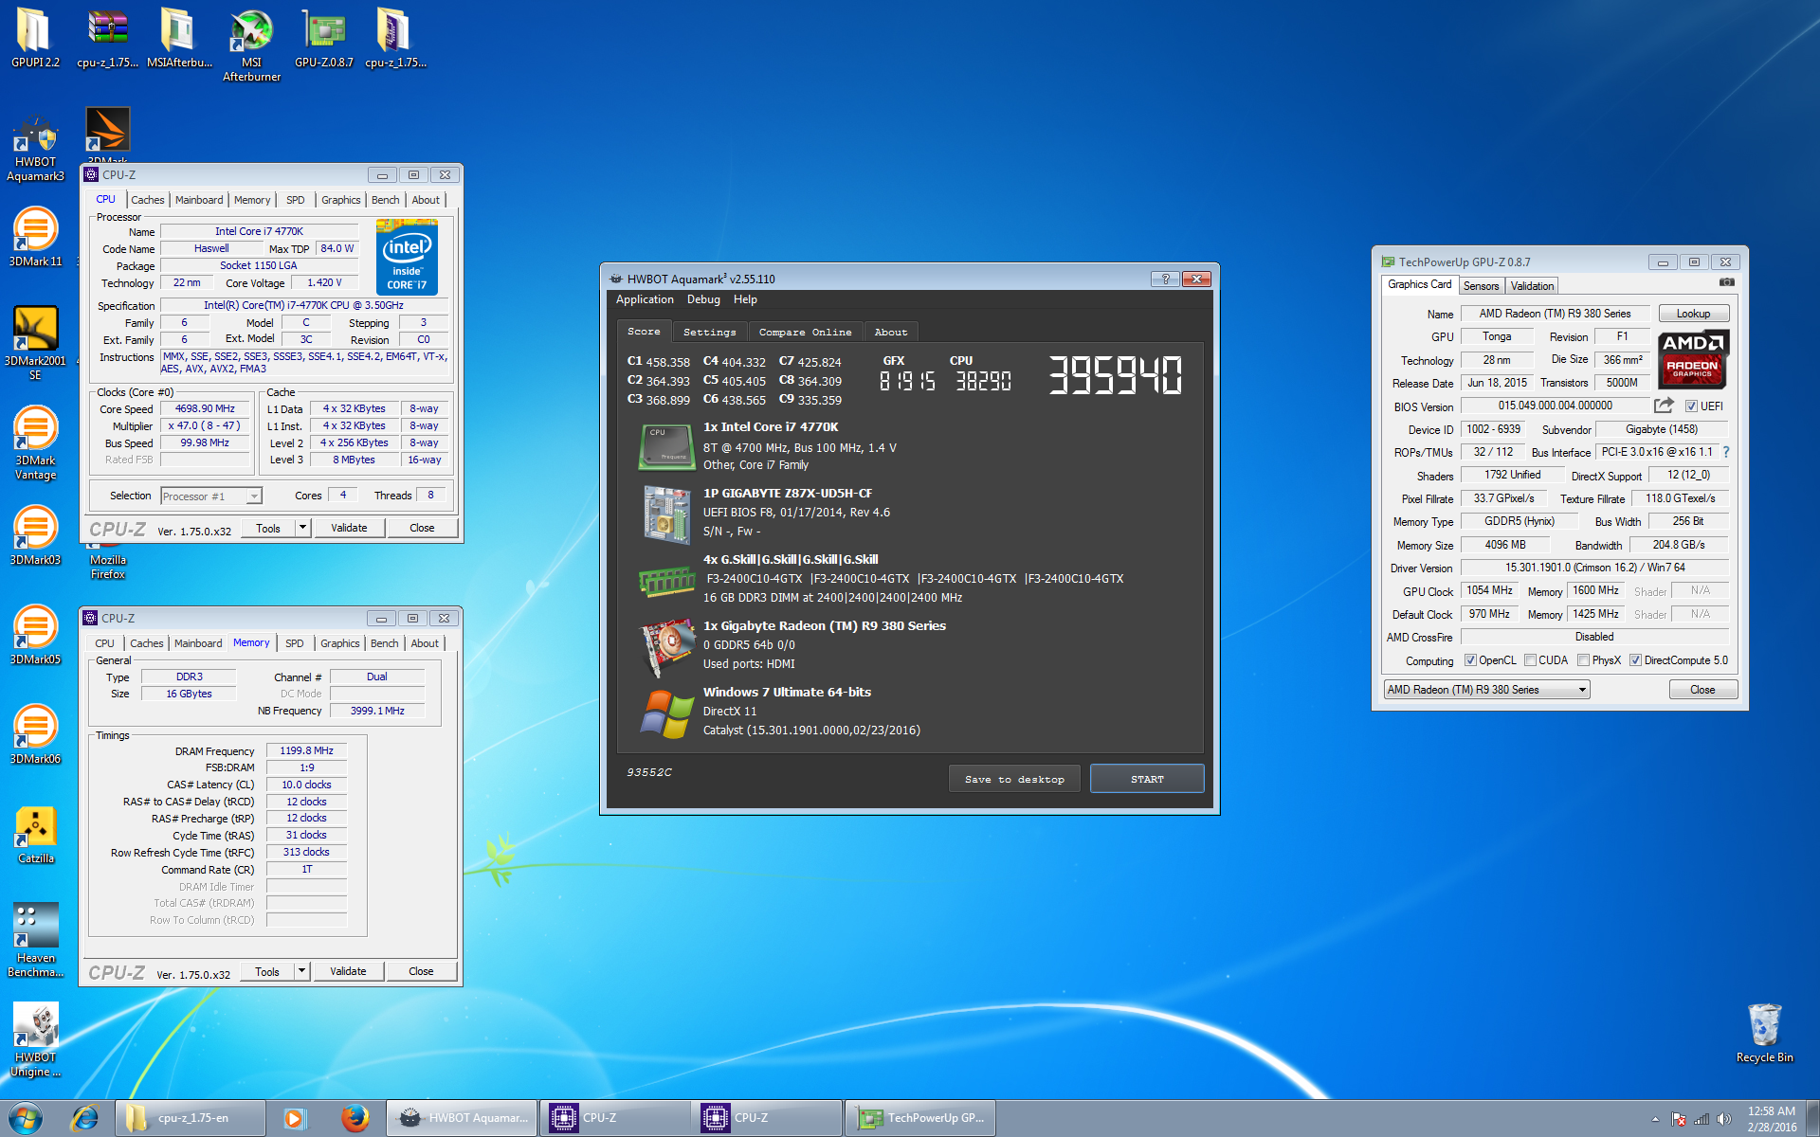Screen dimensions: 1820x1137
Task: Open 3DMark03 desktop shortcut
Action: (x=35, y=535)
